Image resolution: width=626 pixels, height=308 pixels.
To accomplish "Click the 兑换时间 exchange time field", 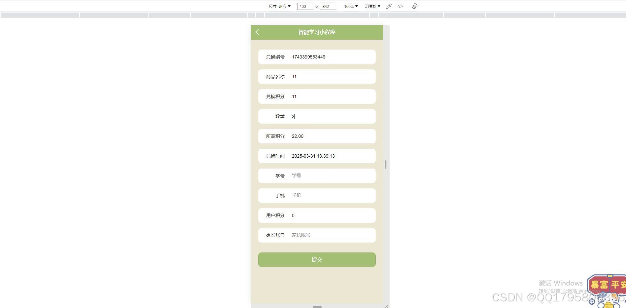I will tap(317, 156).
